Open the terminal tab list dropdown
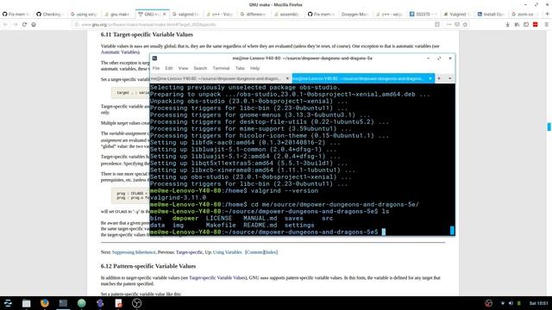The height and width of the screenshot is (310, 552). click(450, 78)
